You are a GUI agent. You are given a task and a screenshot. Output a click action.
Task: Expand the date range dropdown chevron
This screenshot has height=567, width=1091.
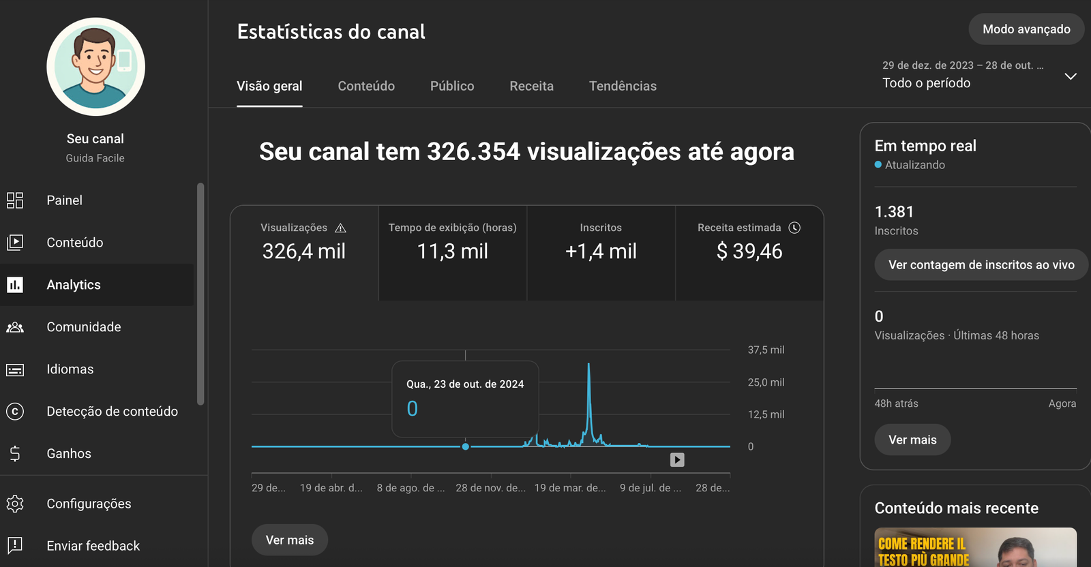pyautogui.click(x=1071, y=76)
